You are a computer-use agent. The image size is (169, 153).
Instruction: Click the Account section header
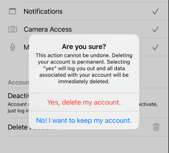pos(18,82)
